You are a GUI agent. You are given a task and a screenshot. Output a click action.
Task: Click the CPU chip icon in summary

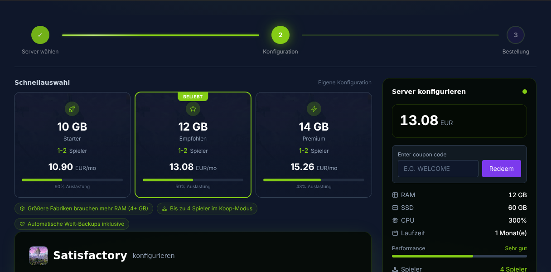(x=395, y=220)
